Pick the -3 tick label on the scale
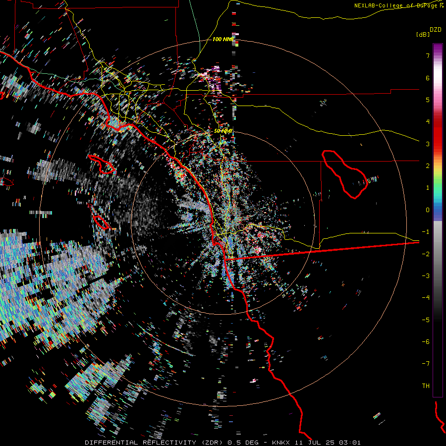Image resolution: width=446 pixels, height=446 pixels. click(x=426, y=276)
